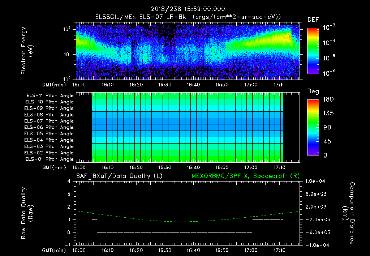The height and width of the screenshot is (256, 370).
Task: Select the ELS-04 Pitch Angle label
Action: tap(49, 140)
